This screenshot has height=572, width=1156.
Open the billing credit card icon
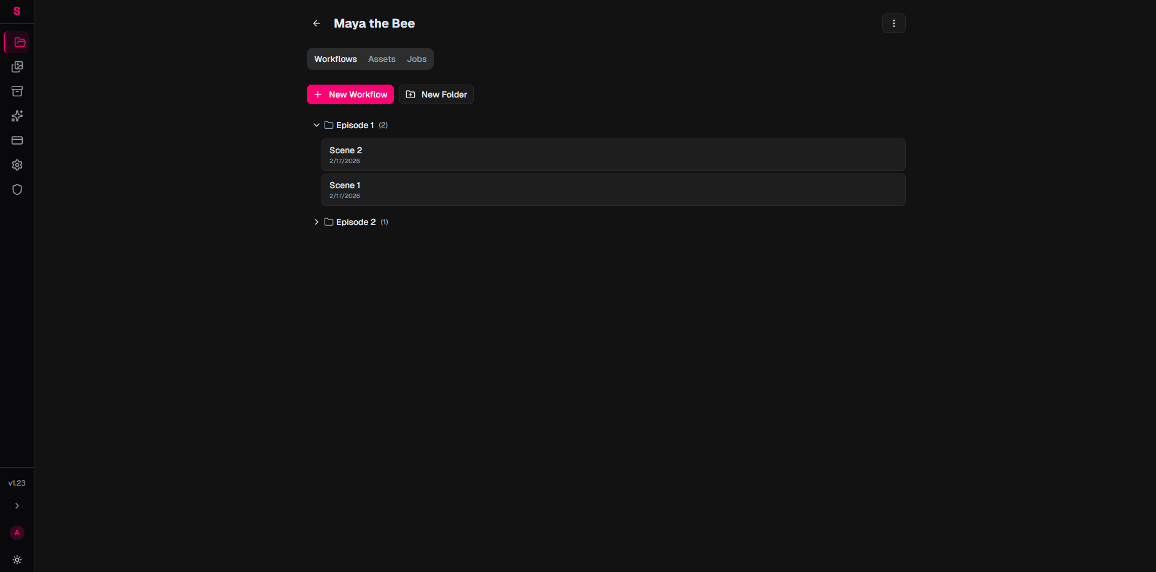[17, 140]
